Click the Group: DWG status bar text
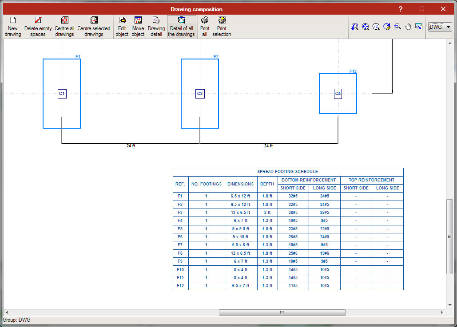This screenshot has width=457, height=327. [x=16, y=320]
